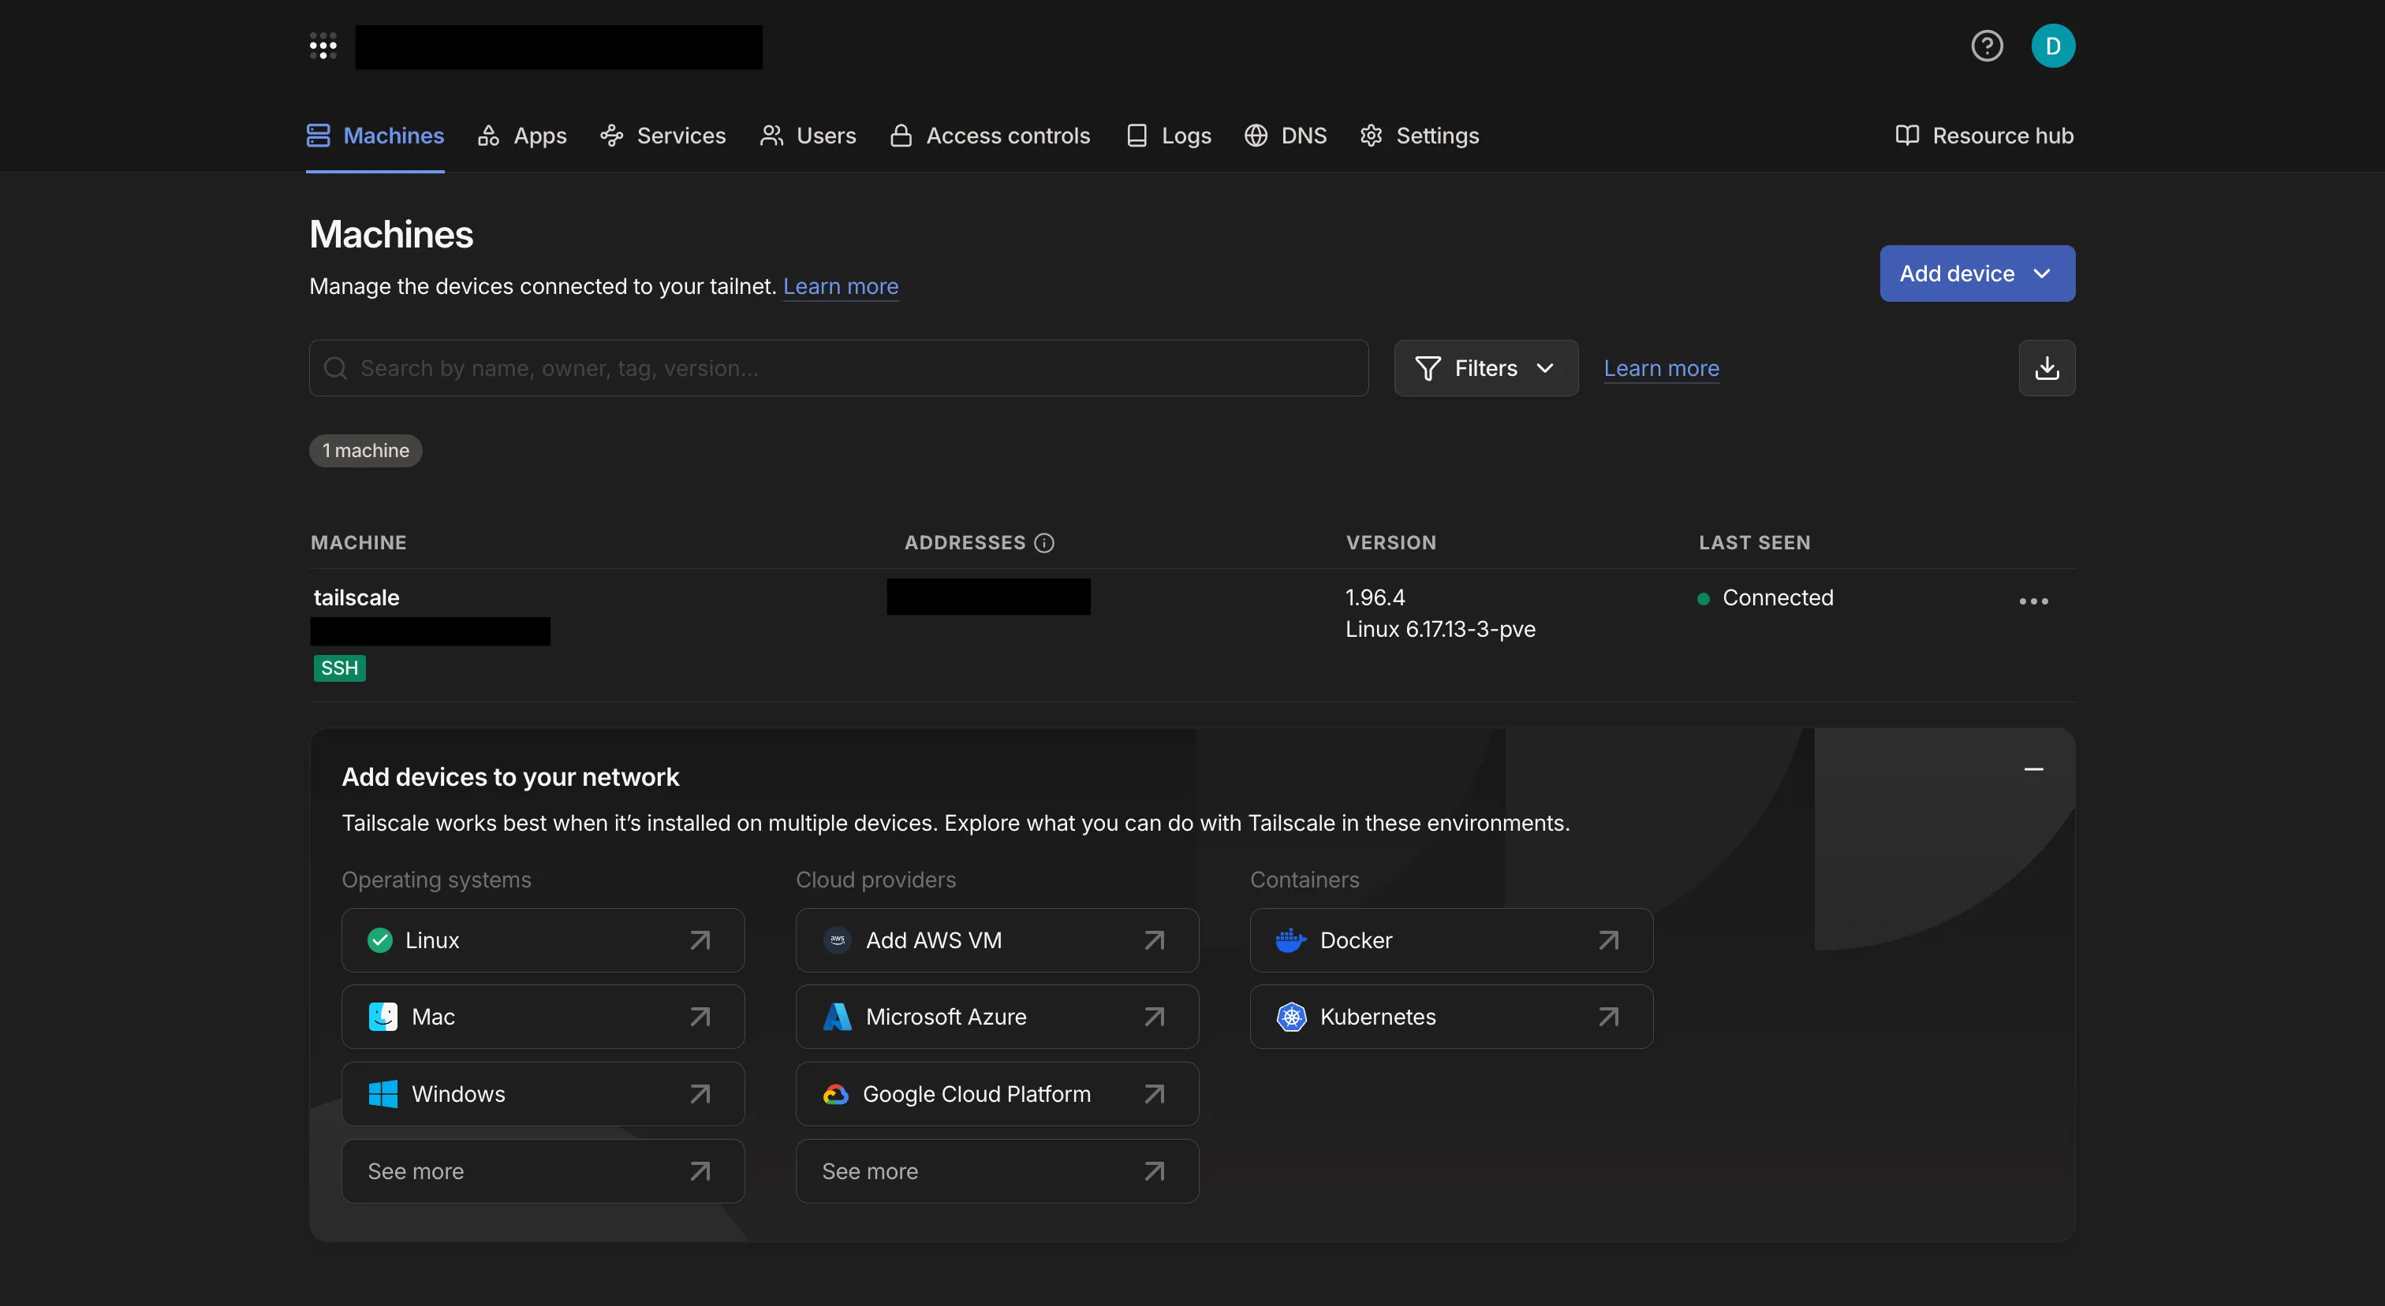The width and height of the screenshot is (2385, 1306).
Task: Go to the Users tab
Action: pyautogui.click(x=808, y=136)
